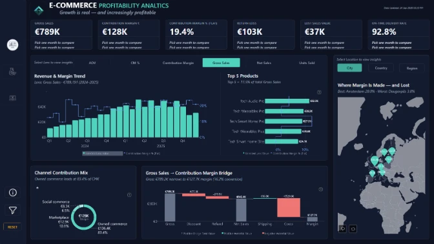Activate the lasso select tool on the map
Screen dimensions: 434x244
click(343, 229)
